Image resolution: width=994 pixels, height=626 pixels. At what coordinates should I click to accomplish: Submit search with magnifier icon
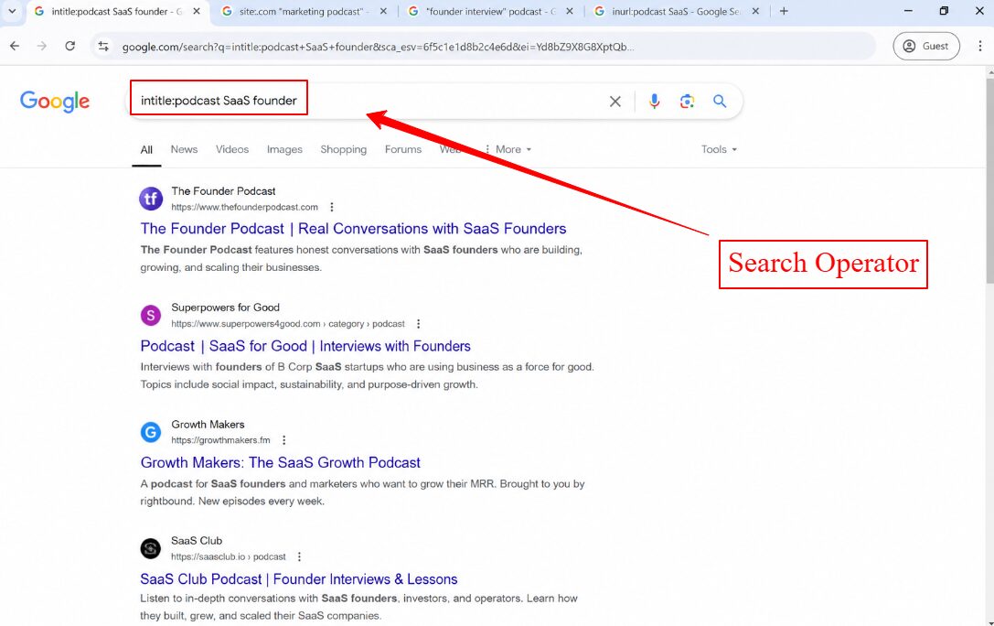720,101
